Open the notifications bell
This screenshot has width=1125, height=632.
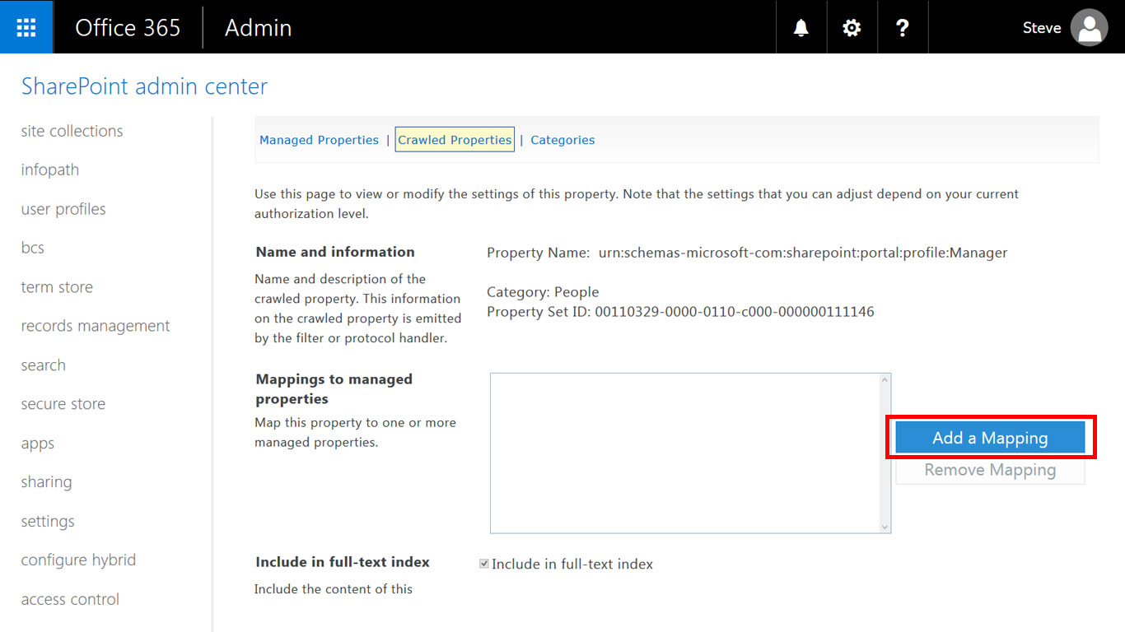(801, 27)
